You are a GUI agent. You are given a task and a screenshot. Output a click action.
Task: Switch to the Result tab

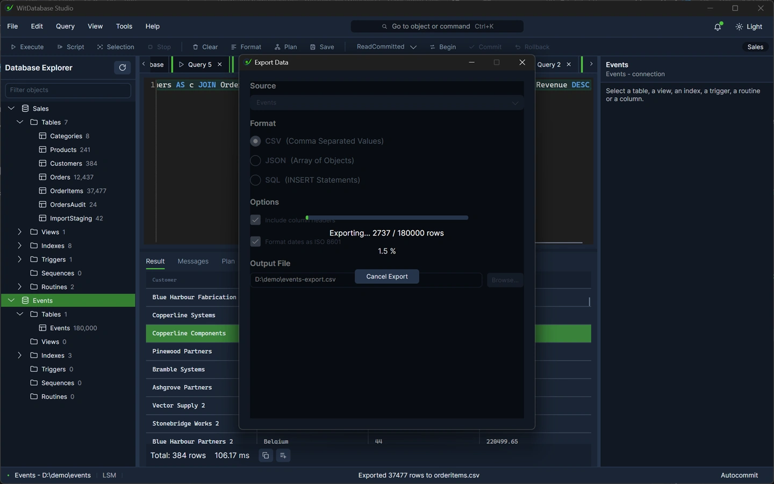click(x=155, y=261)
